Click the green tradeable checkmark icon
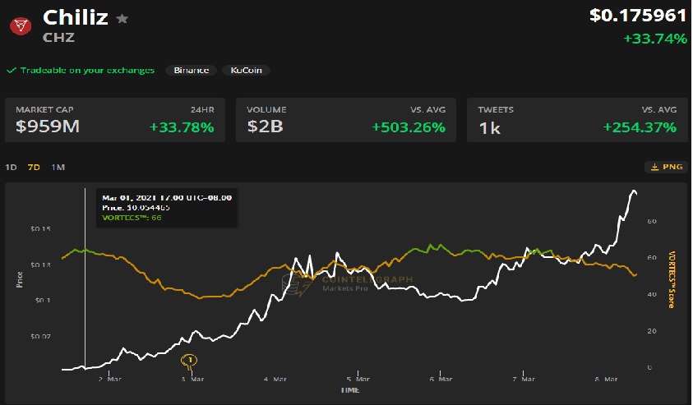This screenshot has height=405, width=693. click(12, 70)
